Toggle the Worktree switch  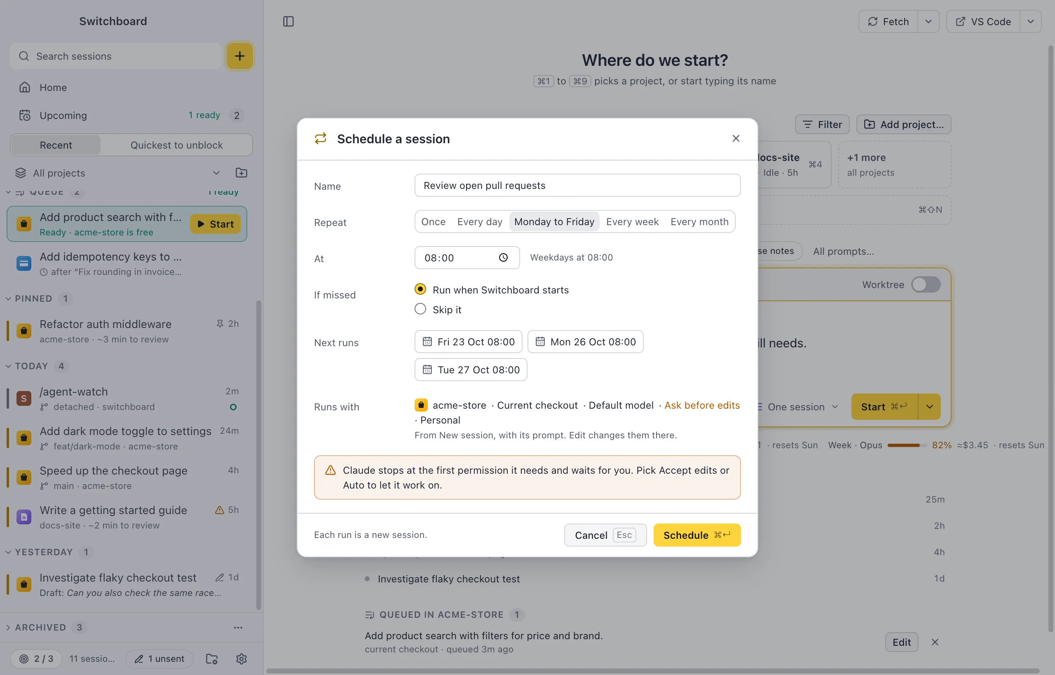click(926, 284)
